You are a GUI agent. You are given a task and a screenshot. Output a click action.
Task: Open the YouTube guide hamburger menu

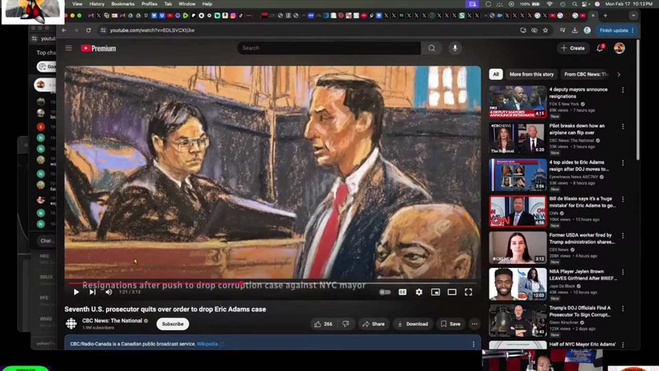(68, 48)
